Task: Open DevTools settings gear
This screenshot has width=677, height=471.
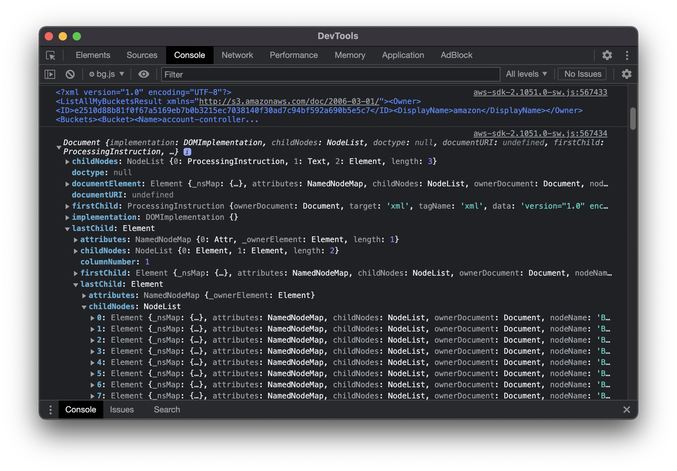Action: click(x=607, y=55)
